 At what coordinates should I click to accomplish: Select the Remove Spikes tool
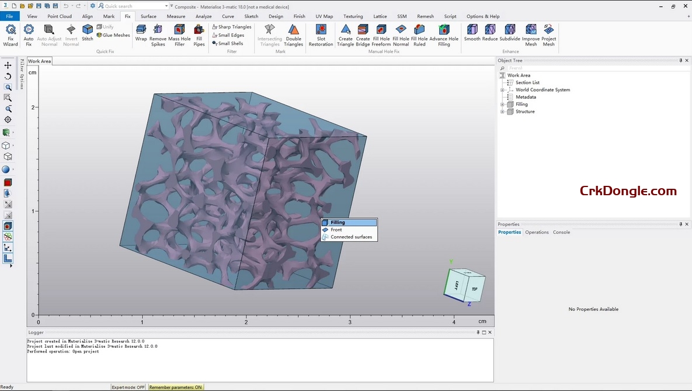[x=158, y=34]
